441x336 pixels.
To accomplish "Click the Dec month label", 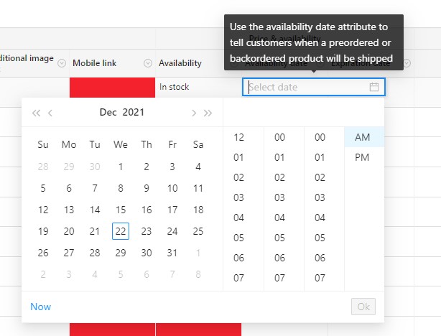I will tap(108, 112).
